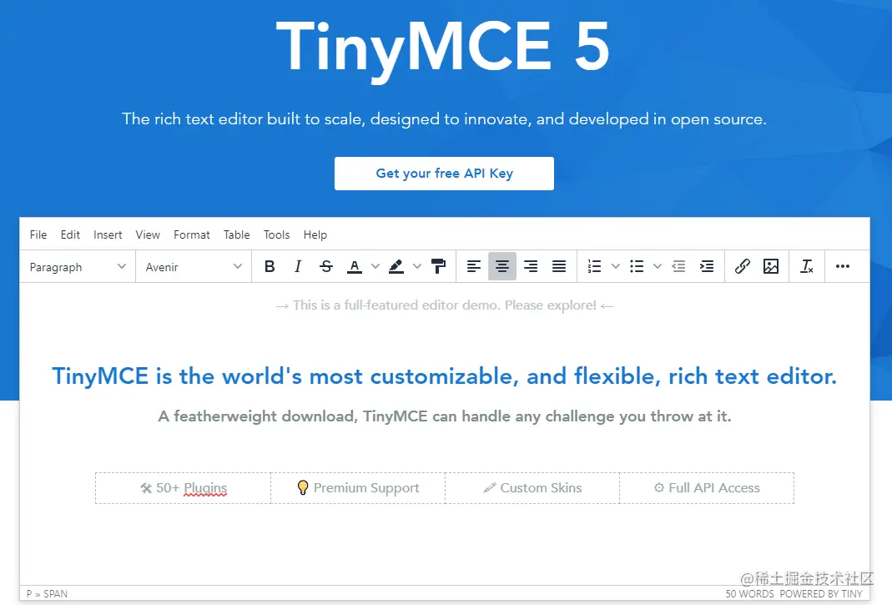Insert a bullet list
Image resolution: width=892 pixels, height=605 pixels.
coord(637,266)
